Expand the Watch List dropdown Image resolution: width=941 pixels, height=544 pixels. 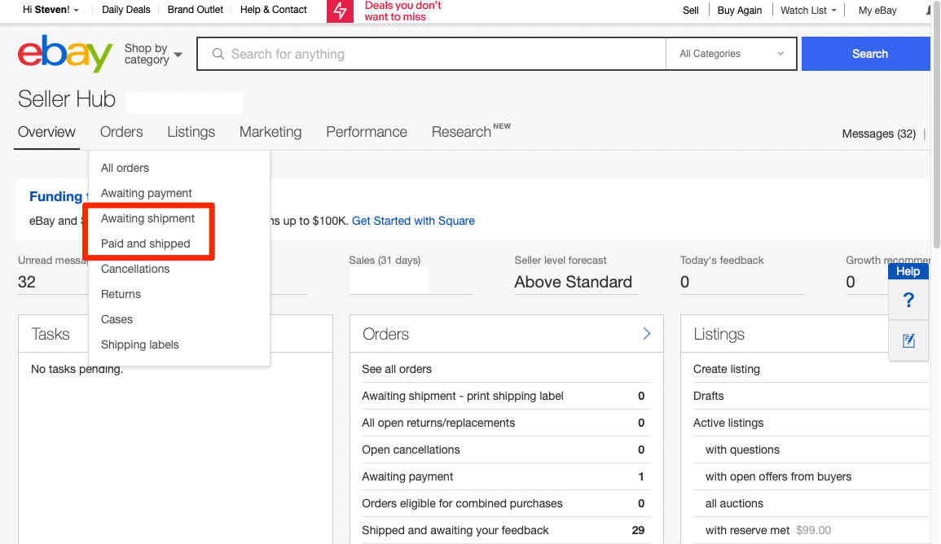pyautogui.click(x=807, y=11)
